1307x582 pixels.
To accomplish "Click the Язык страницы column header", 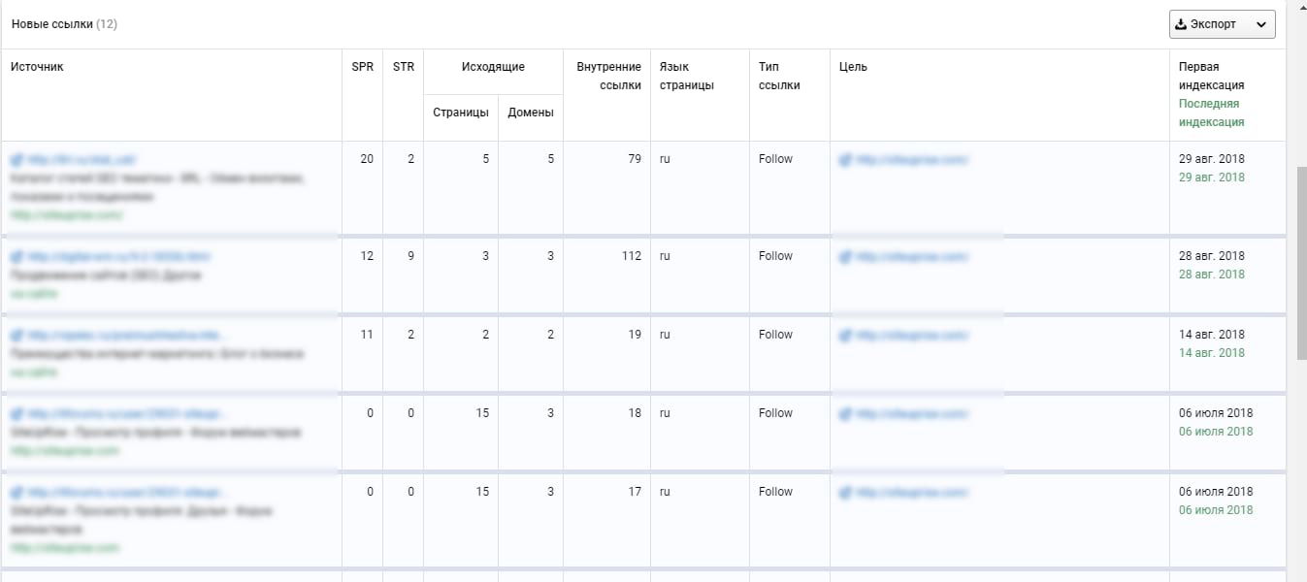I will coord(687,76).
